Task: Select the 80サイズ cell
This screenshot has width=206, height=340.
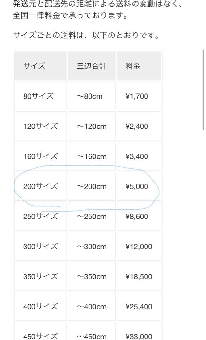Action: (x=38, y=96)
